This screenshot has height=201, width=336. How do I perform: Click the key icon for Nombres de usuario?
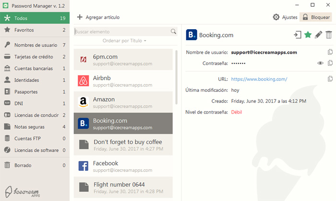tap(7, 45)
